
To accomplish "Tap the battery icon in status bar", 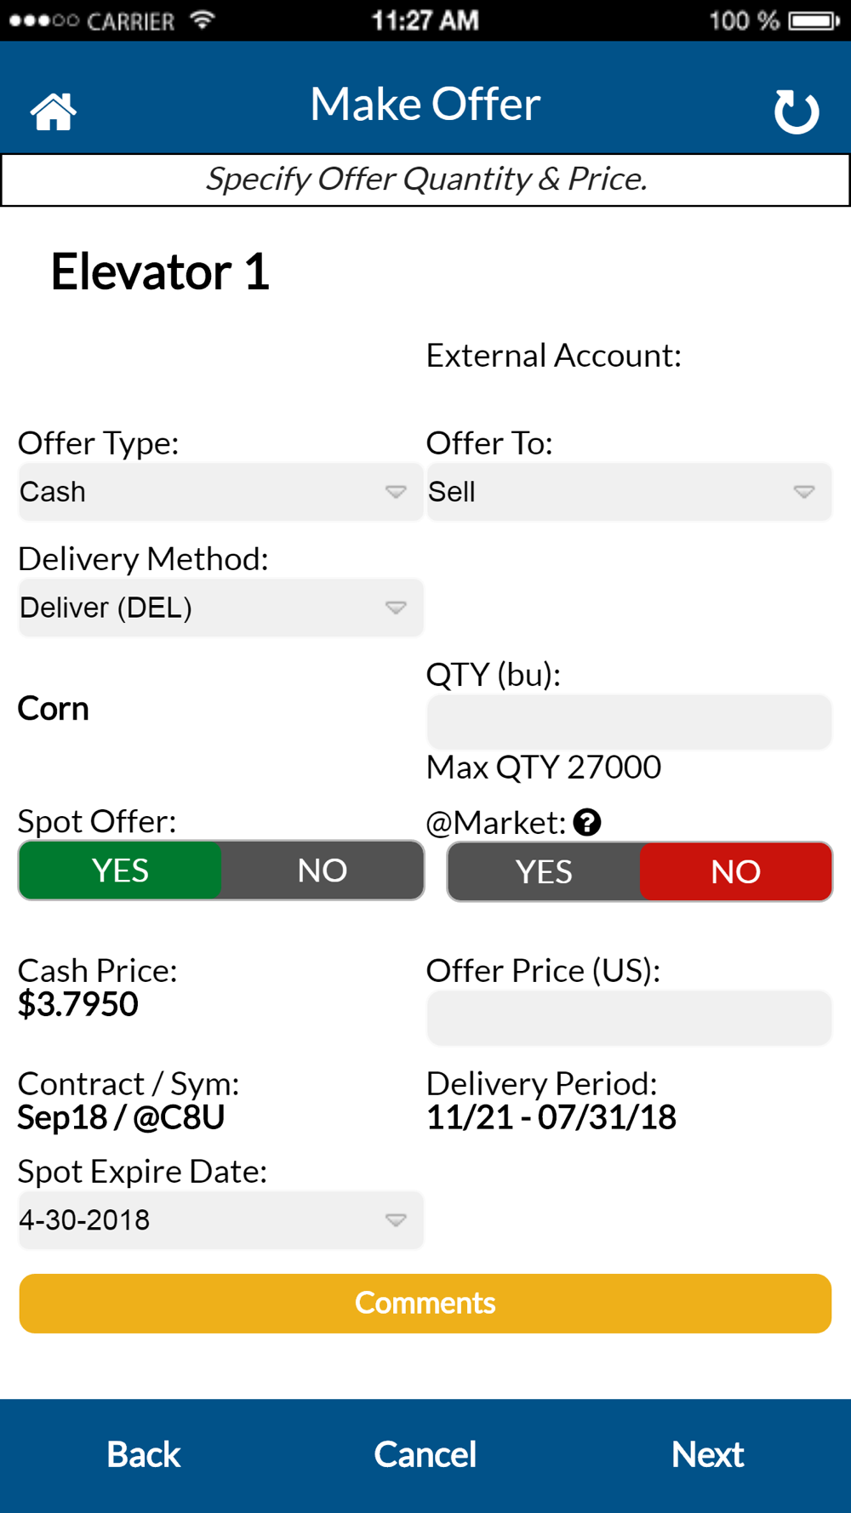I will pyautogui.click(x=814, y=20).
